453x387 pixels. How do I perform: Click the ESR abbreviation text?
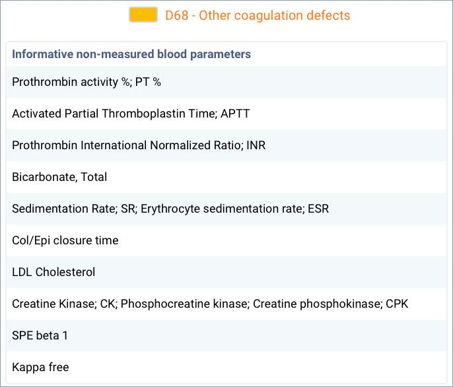tap(318, 209)
